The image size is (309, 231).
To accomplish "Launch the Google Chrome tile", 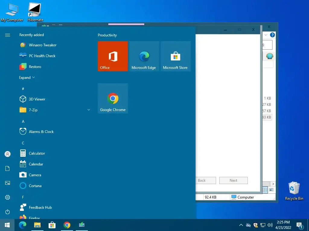I will click(x=113, y=98).
